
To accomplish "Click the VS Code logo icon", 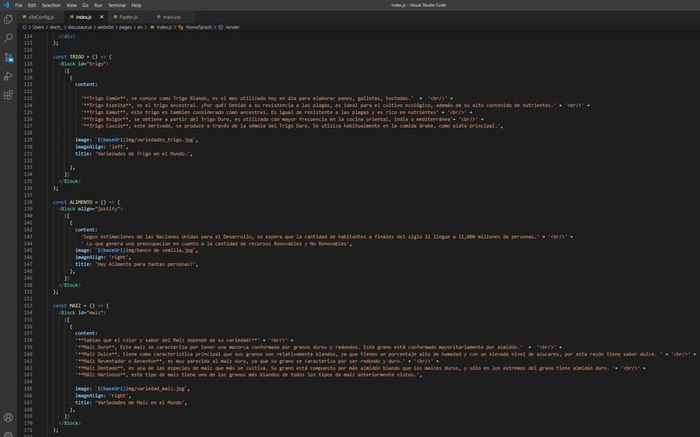I will click(6, 5).
